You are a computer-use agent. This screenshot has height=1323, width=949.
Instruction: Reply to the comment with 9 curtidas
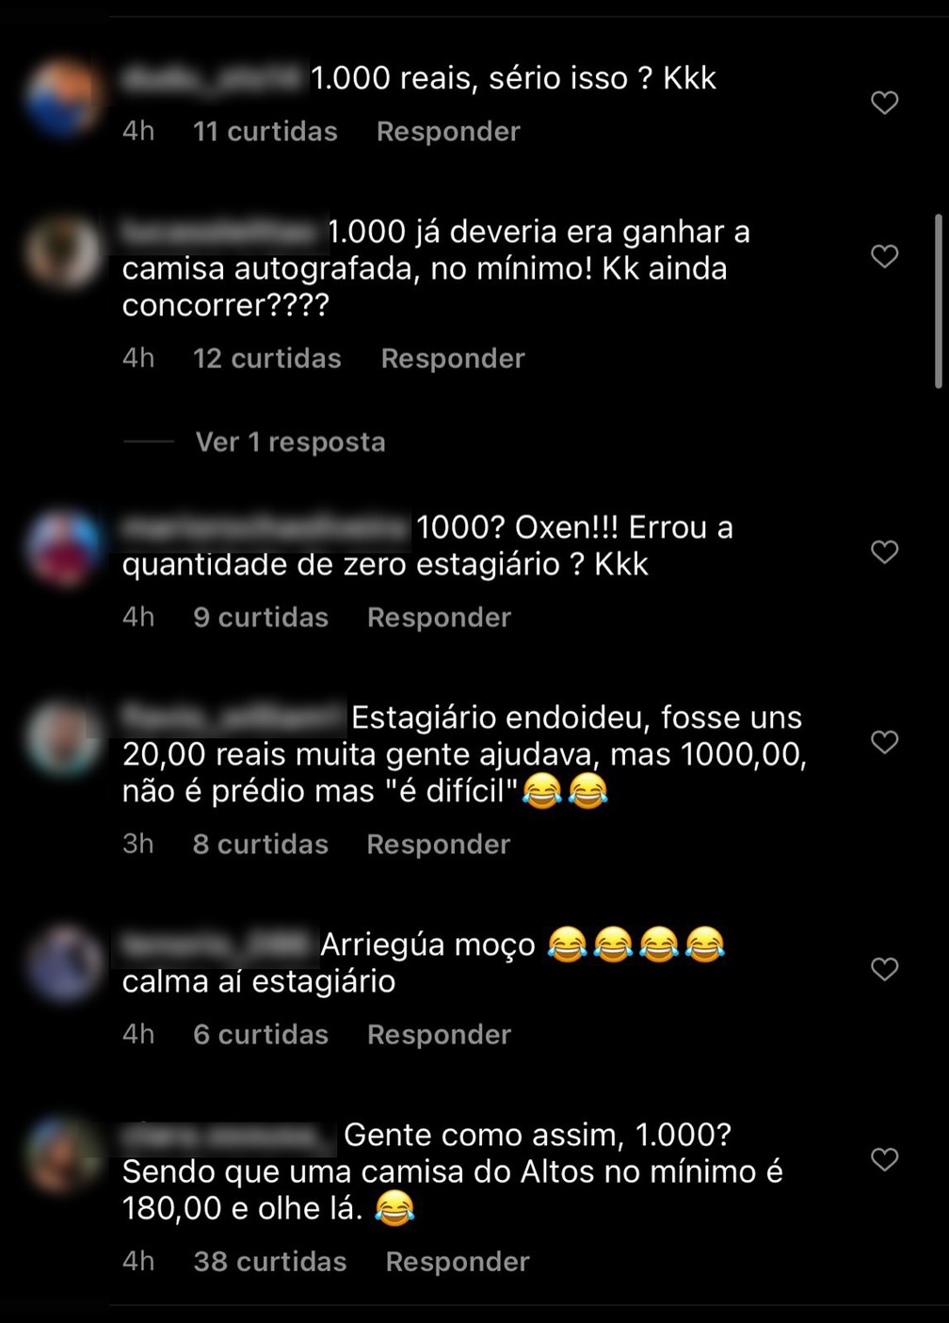(439, 618)
